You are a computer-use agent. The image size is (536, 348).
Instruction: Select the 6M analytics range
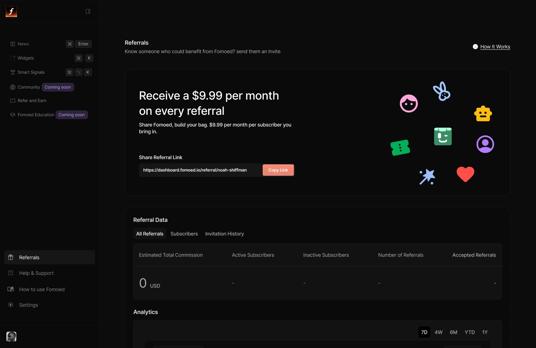pos(453,332)
